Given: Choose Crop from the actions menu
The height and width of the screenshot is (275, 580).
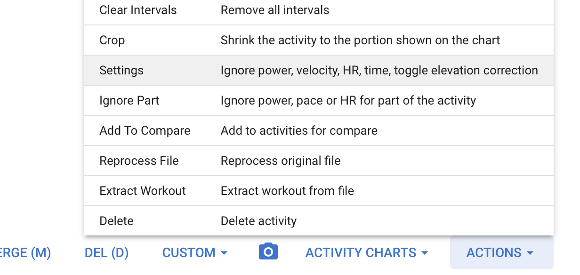Looking at the screenshot, I should pyautogui.click(x=112, y=40).
